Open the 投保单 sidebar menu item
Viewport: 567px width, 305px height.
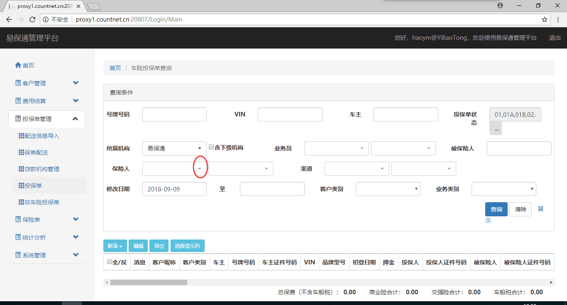34,186
